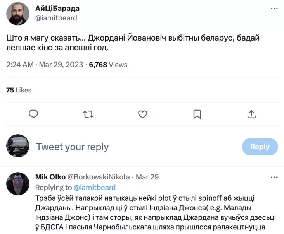
Task: Open more options on Mik Olko's reply
Action: [x=274, y=177]
